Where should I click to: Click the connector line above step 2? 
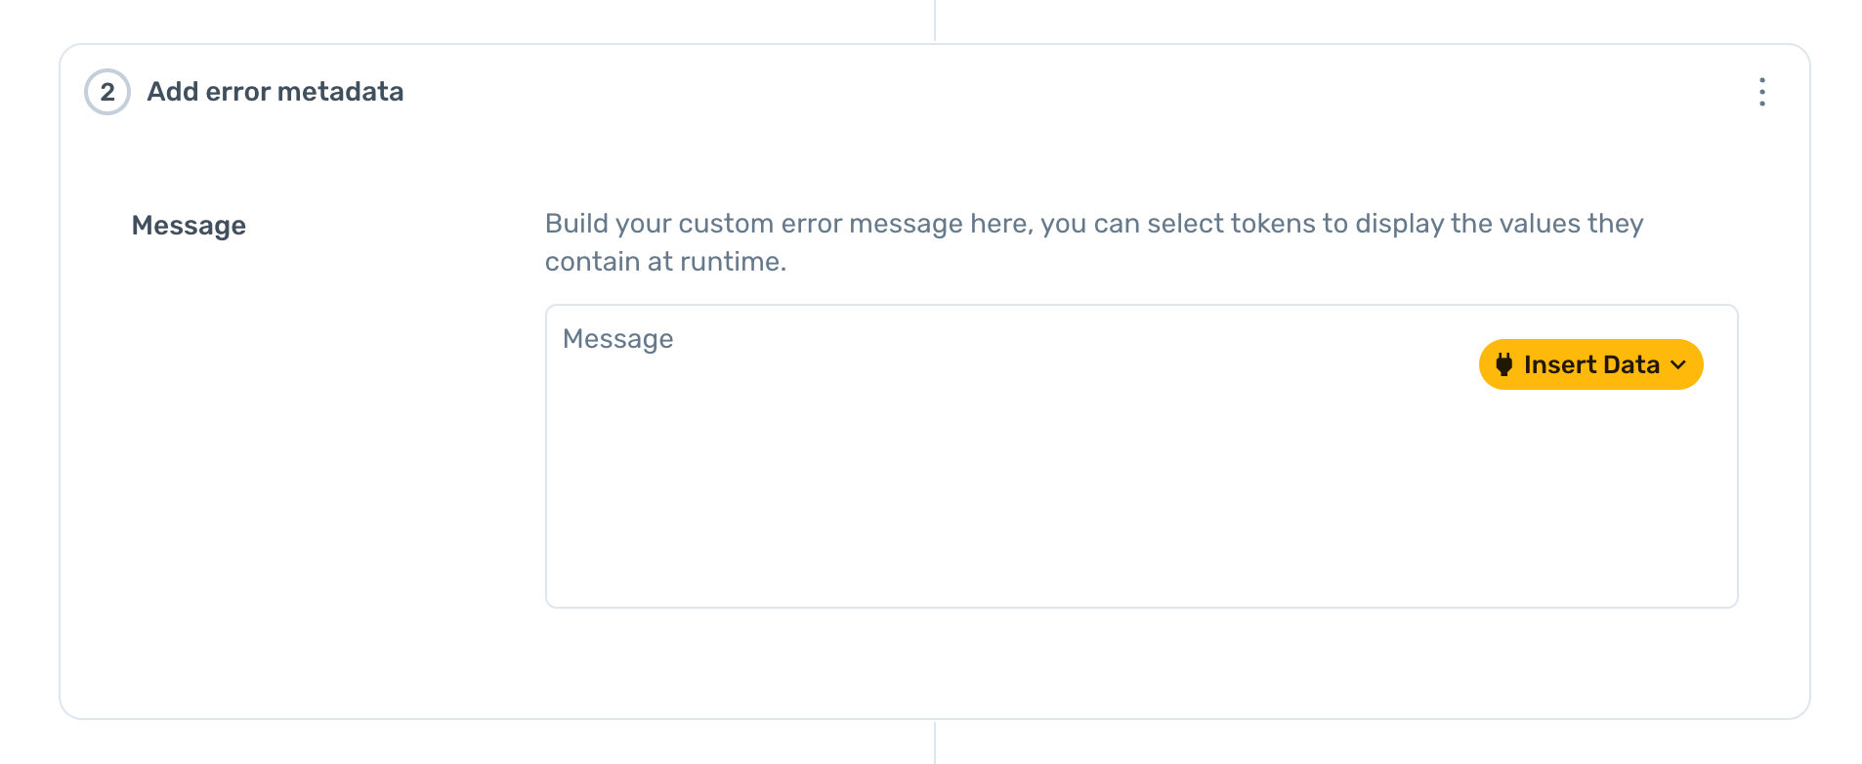click(x=935, y=20)
